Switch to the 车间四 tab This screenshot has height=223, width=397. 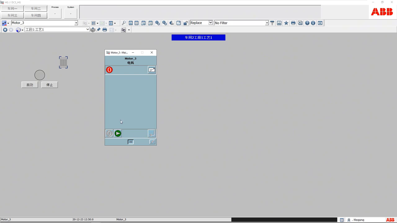(x=36, y=15)
